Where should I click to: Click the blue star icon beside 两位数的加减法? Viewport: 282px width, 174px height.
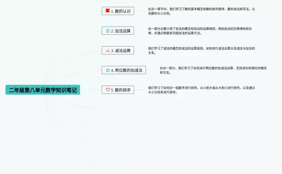[108, 70]
